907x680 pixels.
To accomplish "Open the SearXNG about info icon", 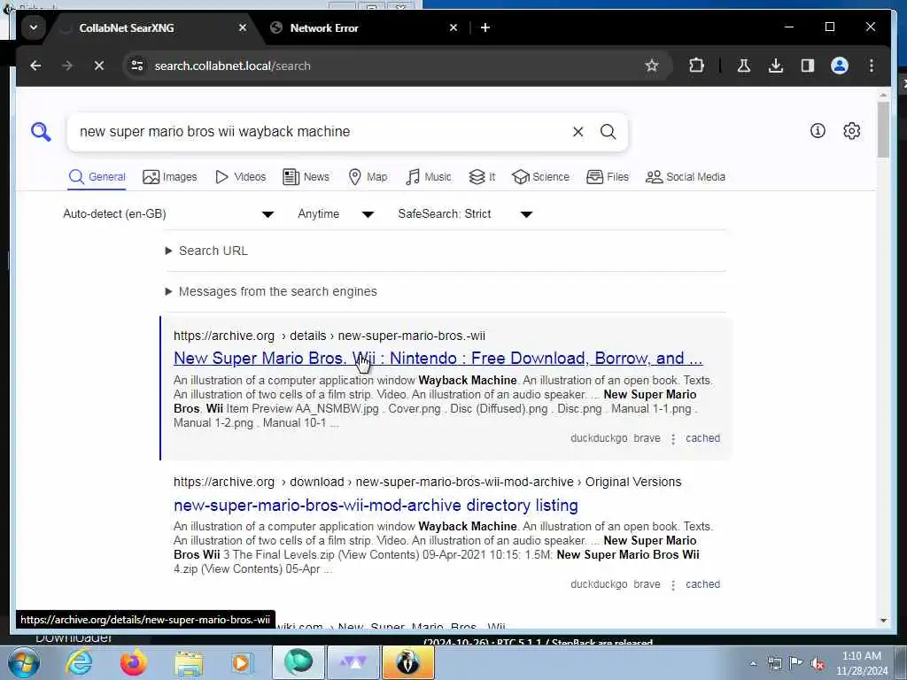I will (818, 131).
